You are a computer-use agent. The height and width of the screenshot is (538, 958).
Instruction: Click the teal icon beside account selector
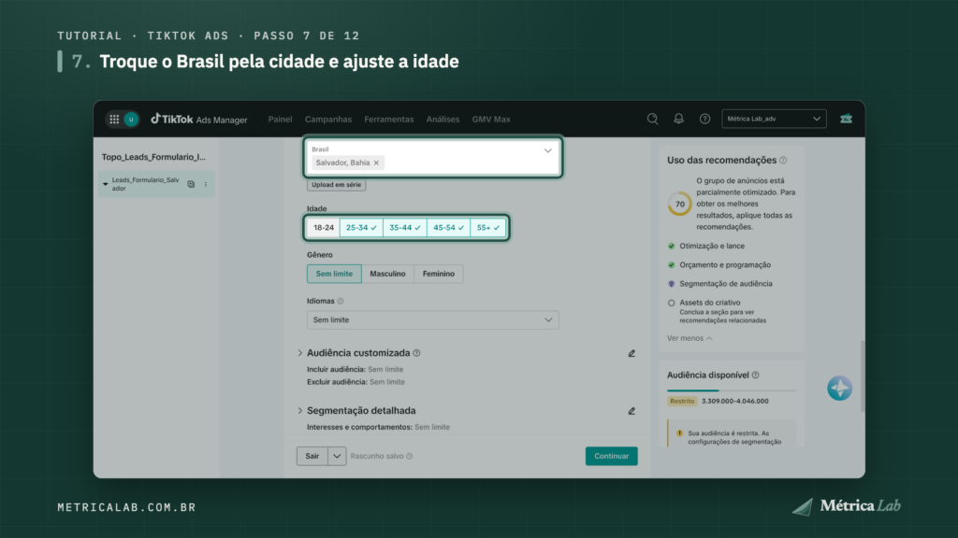pos(846,119)
